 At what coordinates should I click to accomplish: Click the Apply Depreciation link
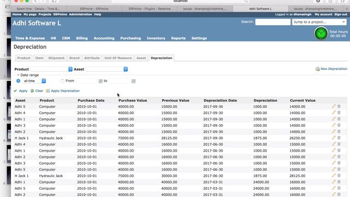click(65, 91)
